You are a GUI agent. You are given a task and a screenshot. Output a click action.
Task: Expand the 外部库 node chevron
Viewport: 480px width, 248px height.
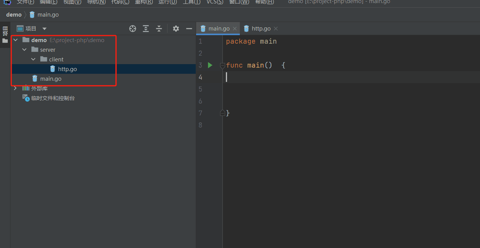click(15, 88)
